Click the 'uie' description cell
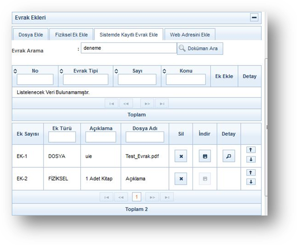Viewport: 297px width, 245px height. click(x=101, y=156)
